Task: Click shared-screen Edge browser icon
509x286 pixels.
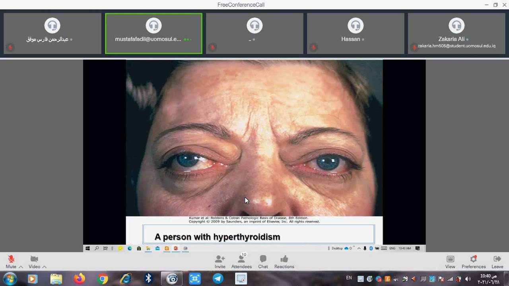Action: (x=130, y=248)
